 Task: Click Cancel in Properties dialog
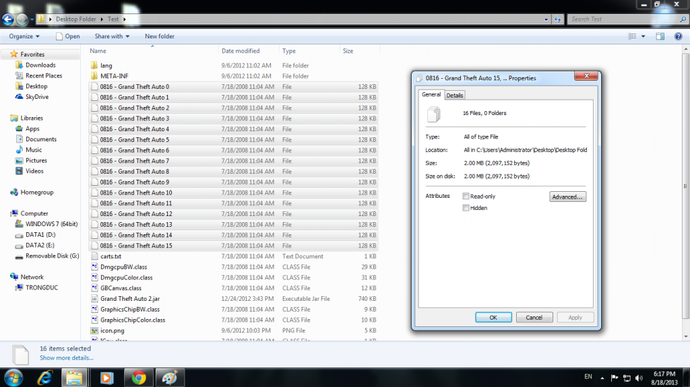tap(534, 318)
